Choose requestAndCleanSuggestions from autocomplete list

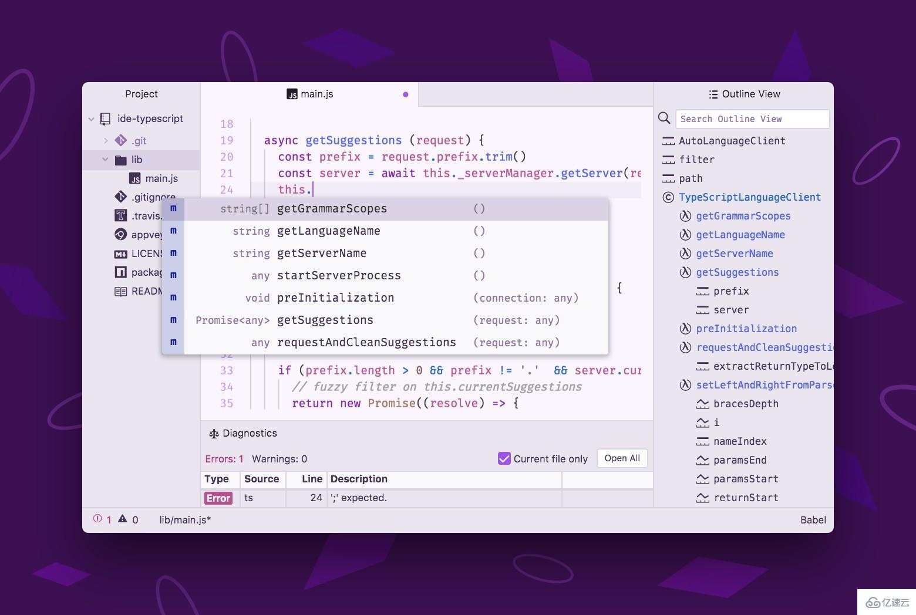(385, 342)
